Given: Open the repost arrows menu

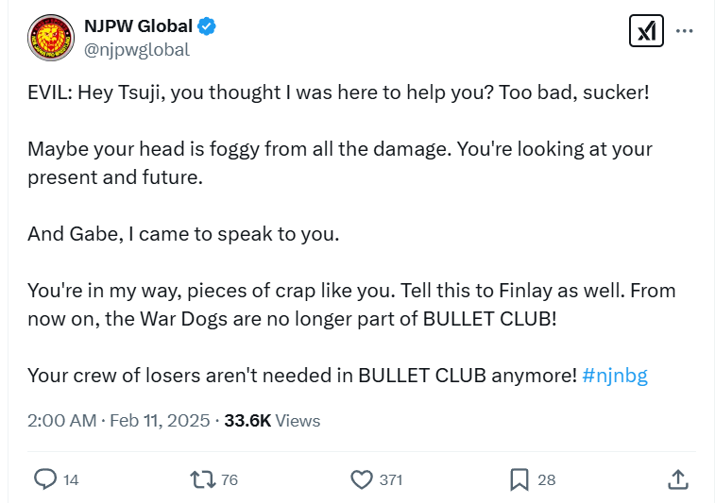Looking at the screenshot, I should click(202, 479).
